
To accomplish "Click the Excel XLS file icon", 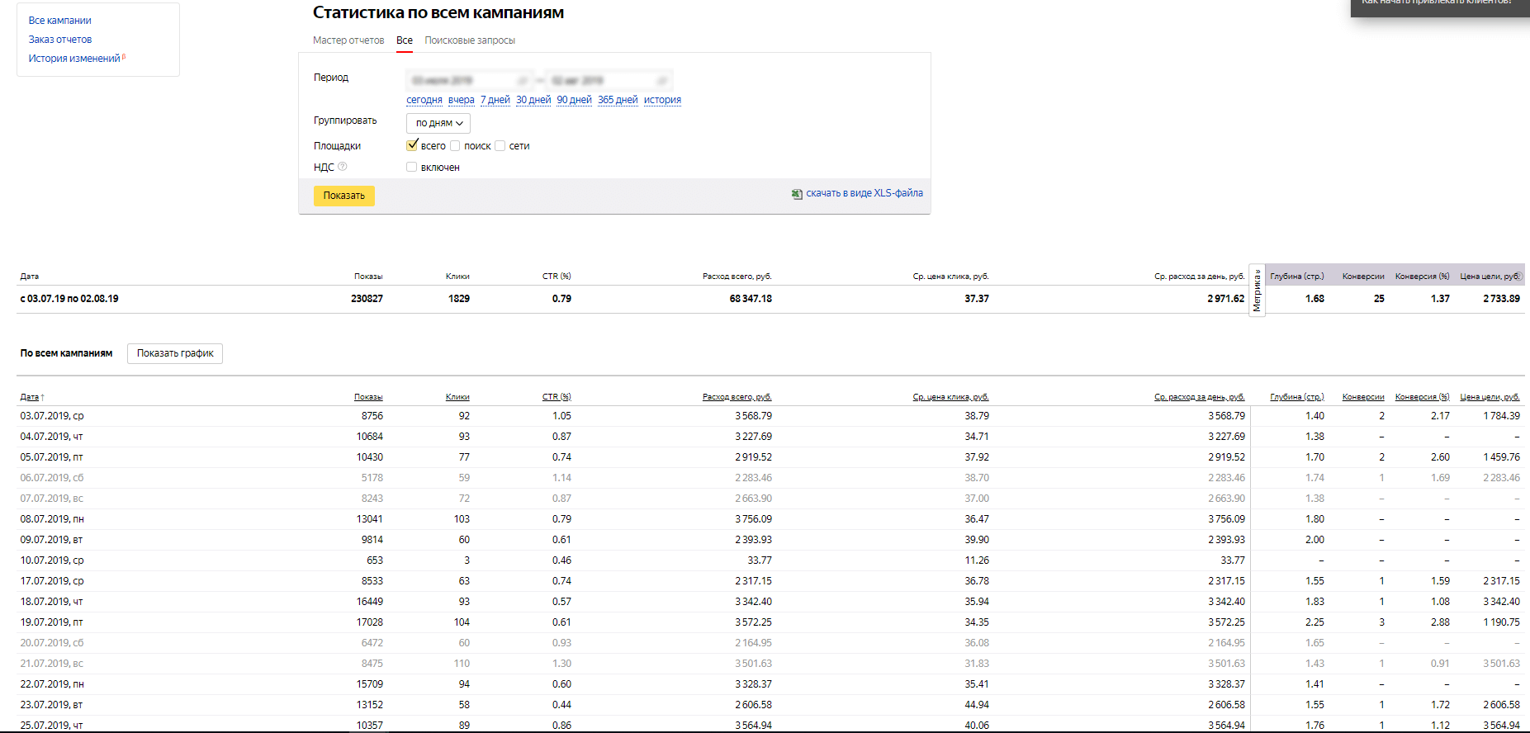I will (x=797, y=194).
